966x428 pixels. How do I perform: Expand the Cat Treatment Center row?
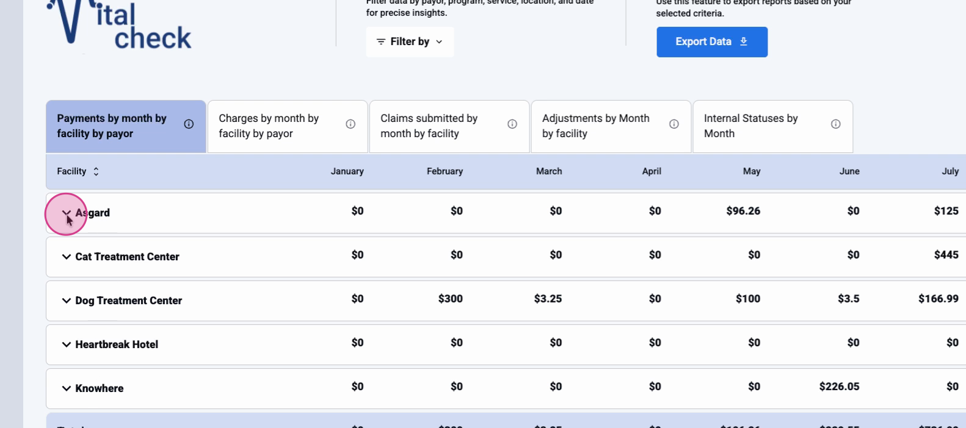tap(67, 257)
